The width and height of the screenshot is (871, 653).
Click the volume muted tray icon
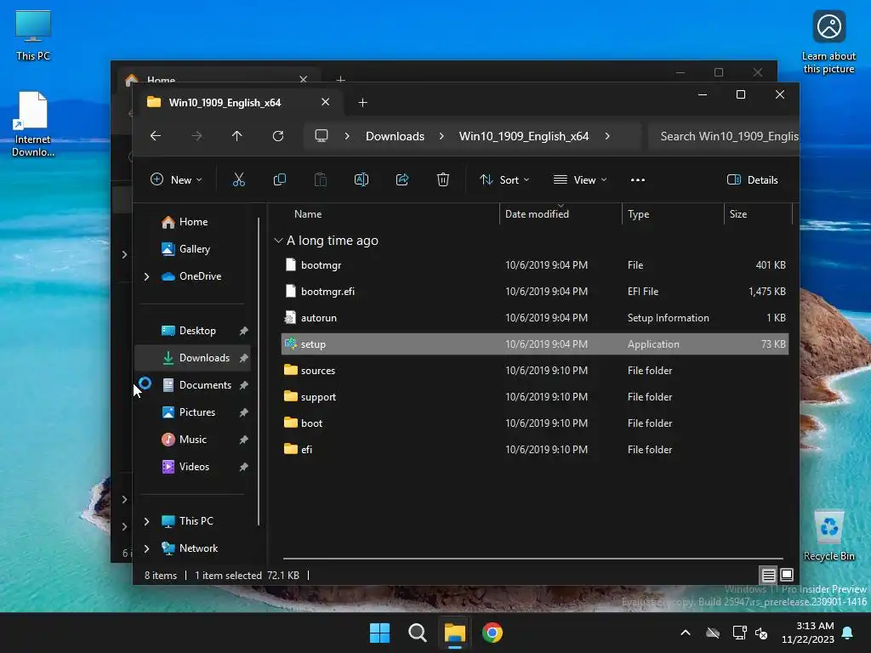(x=761, y=633)
